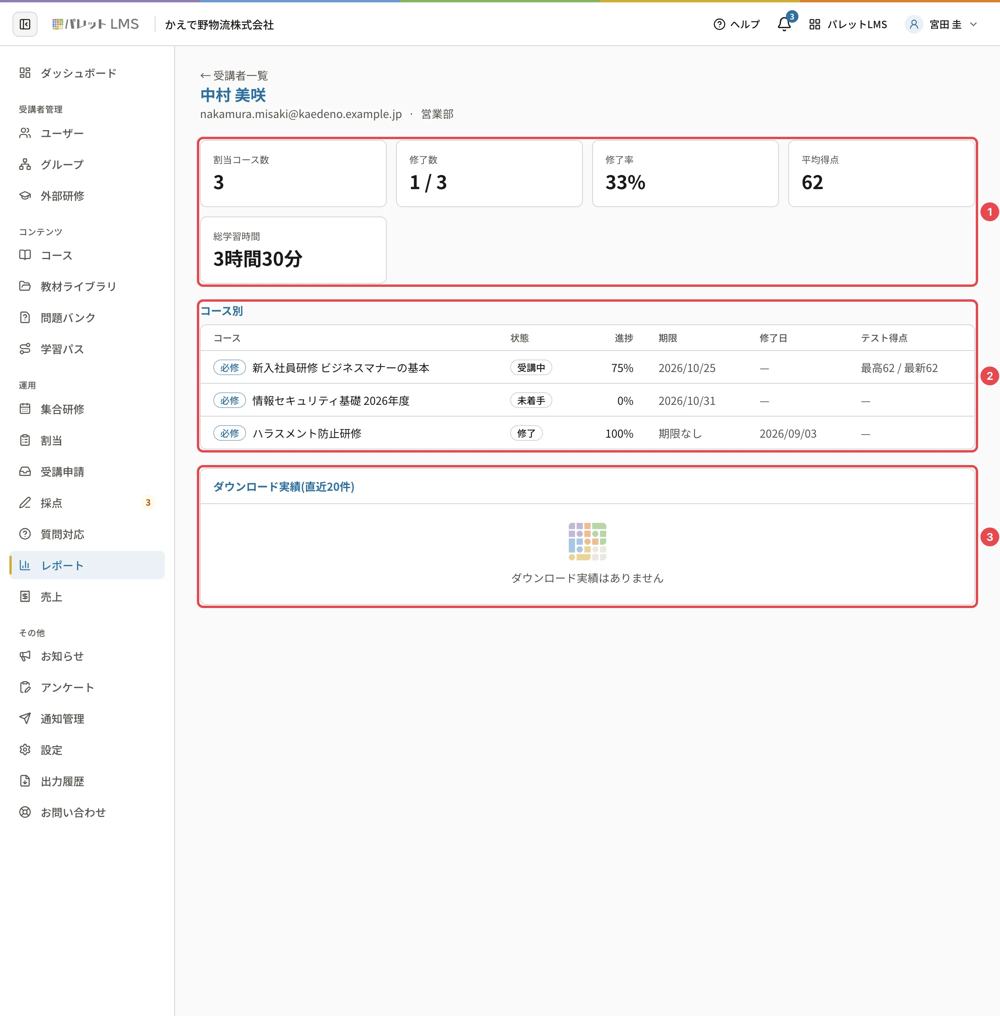Click the お知らせ megaphone icon

pyautogui.click(x=25, y=656)
